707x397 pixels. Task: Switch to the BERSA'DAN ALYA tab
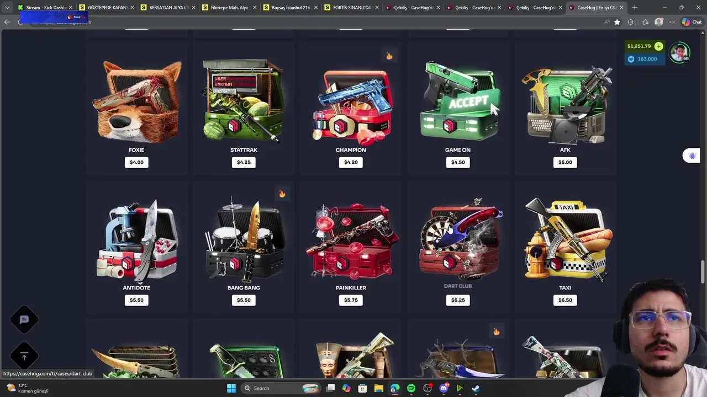(x=167, y=8)
